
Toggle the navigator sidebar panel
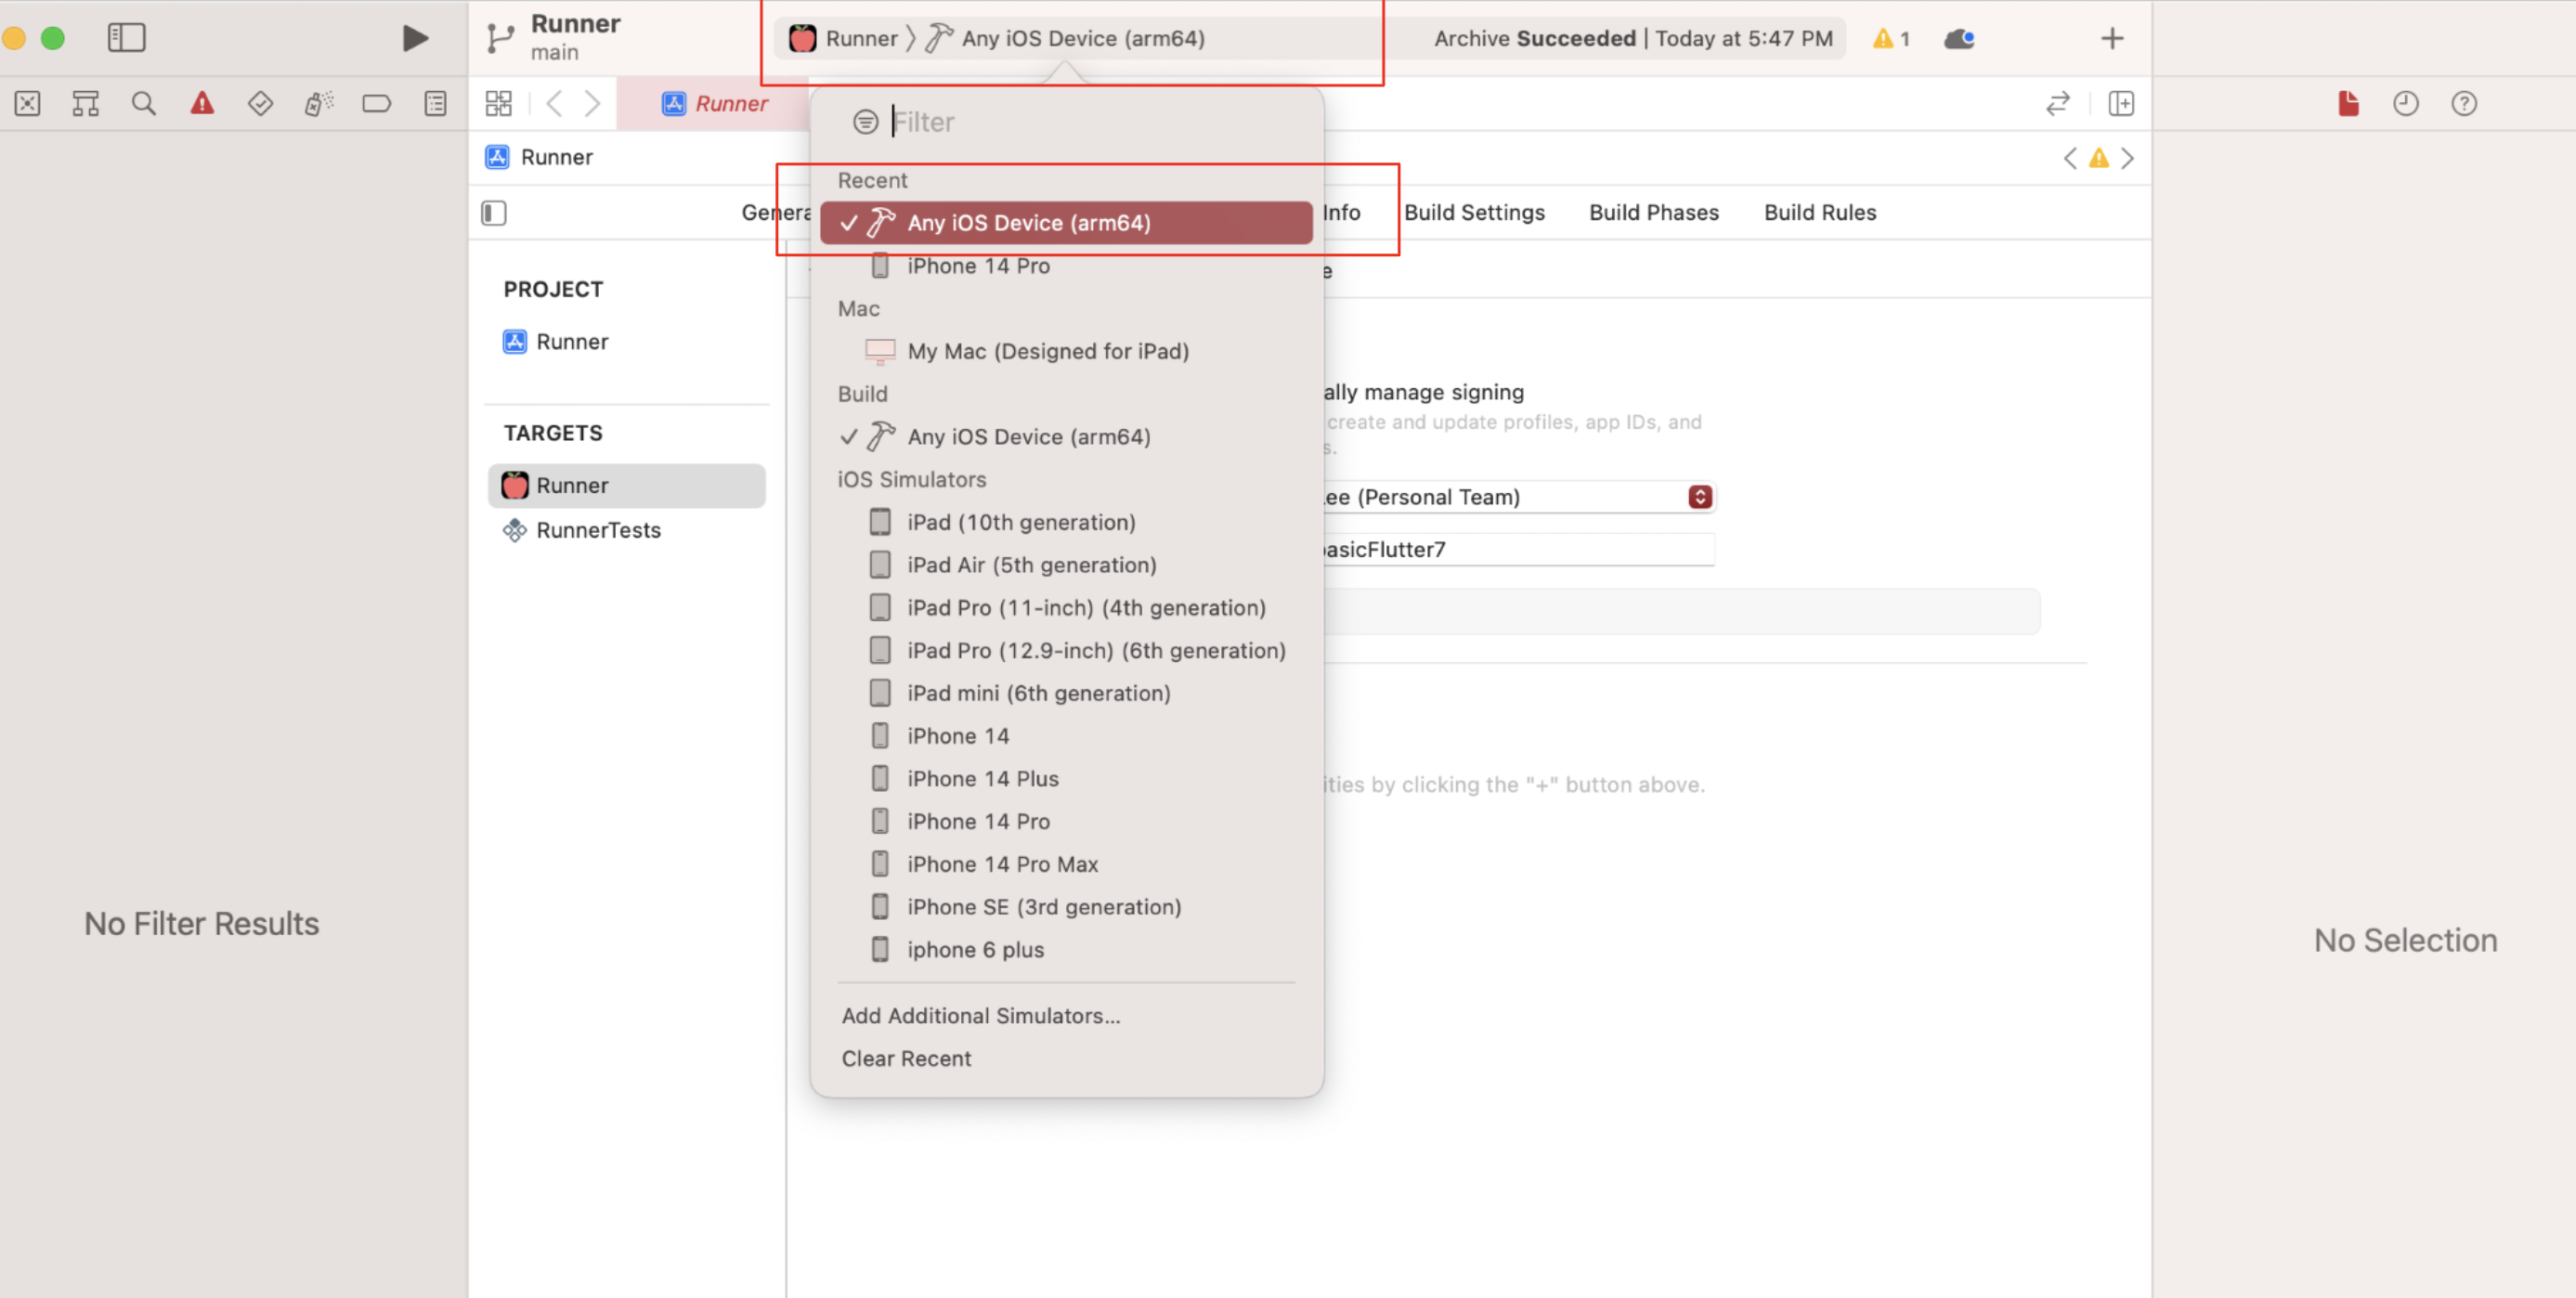coord(126,38)
